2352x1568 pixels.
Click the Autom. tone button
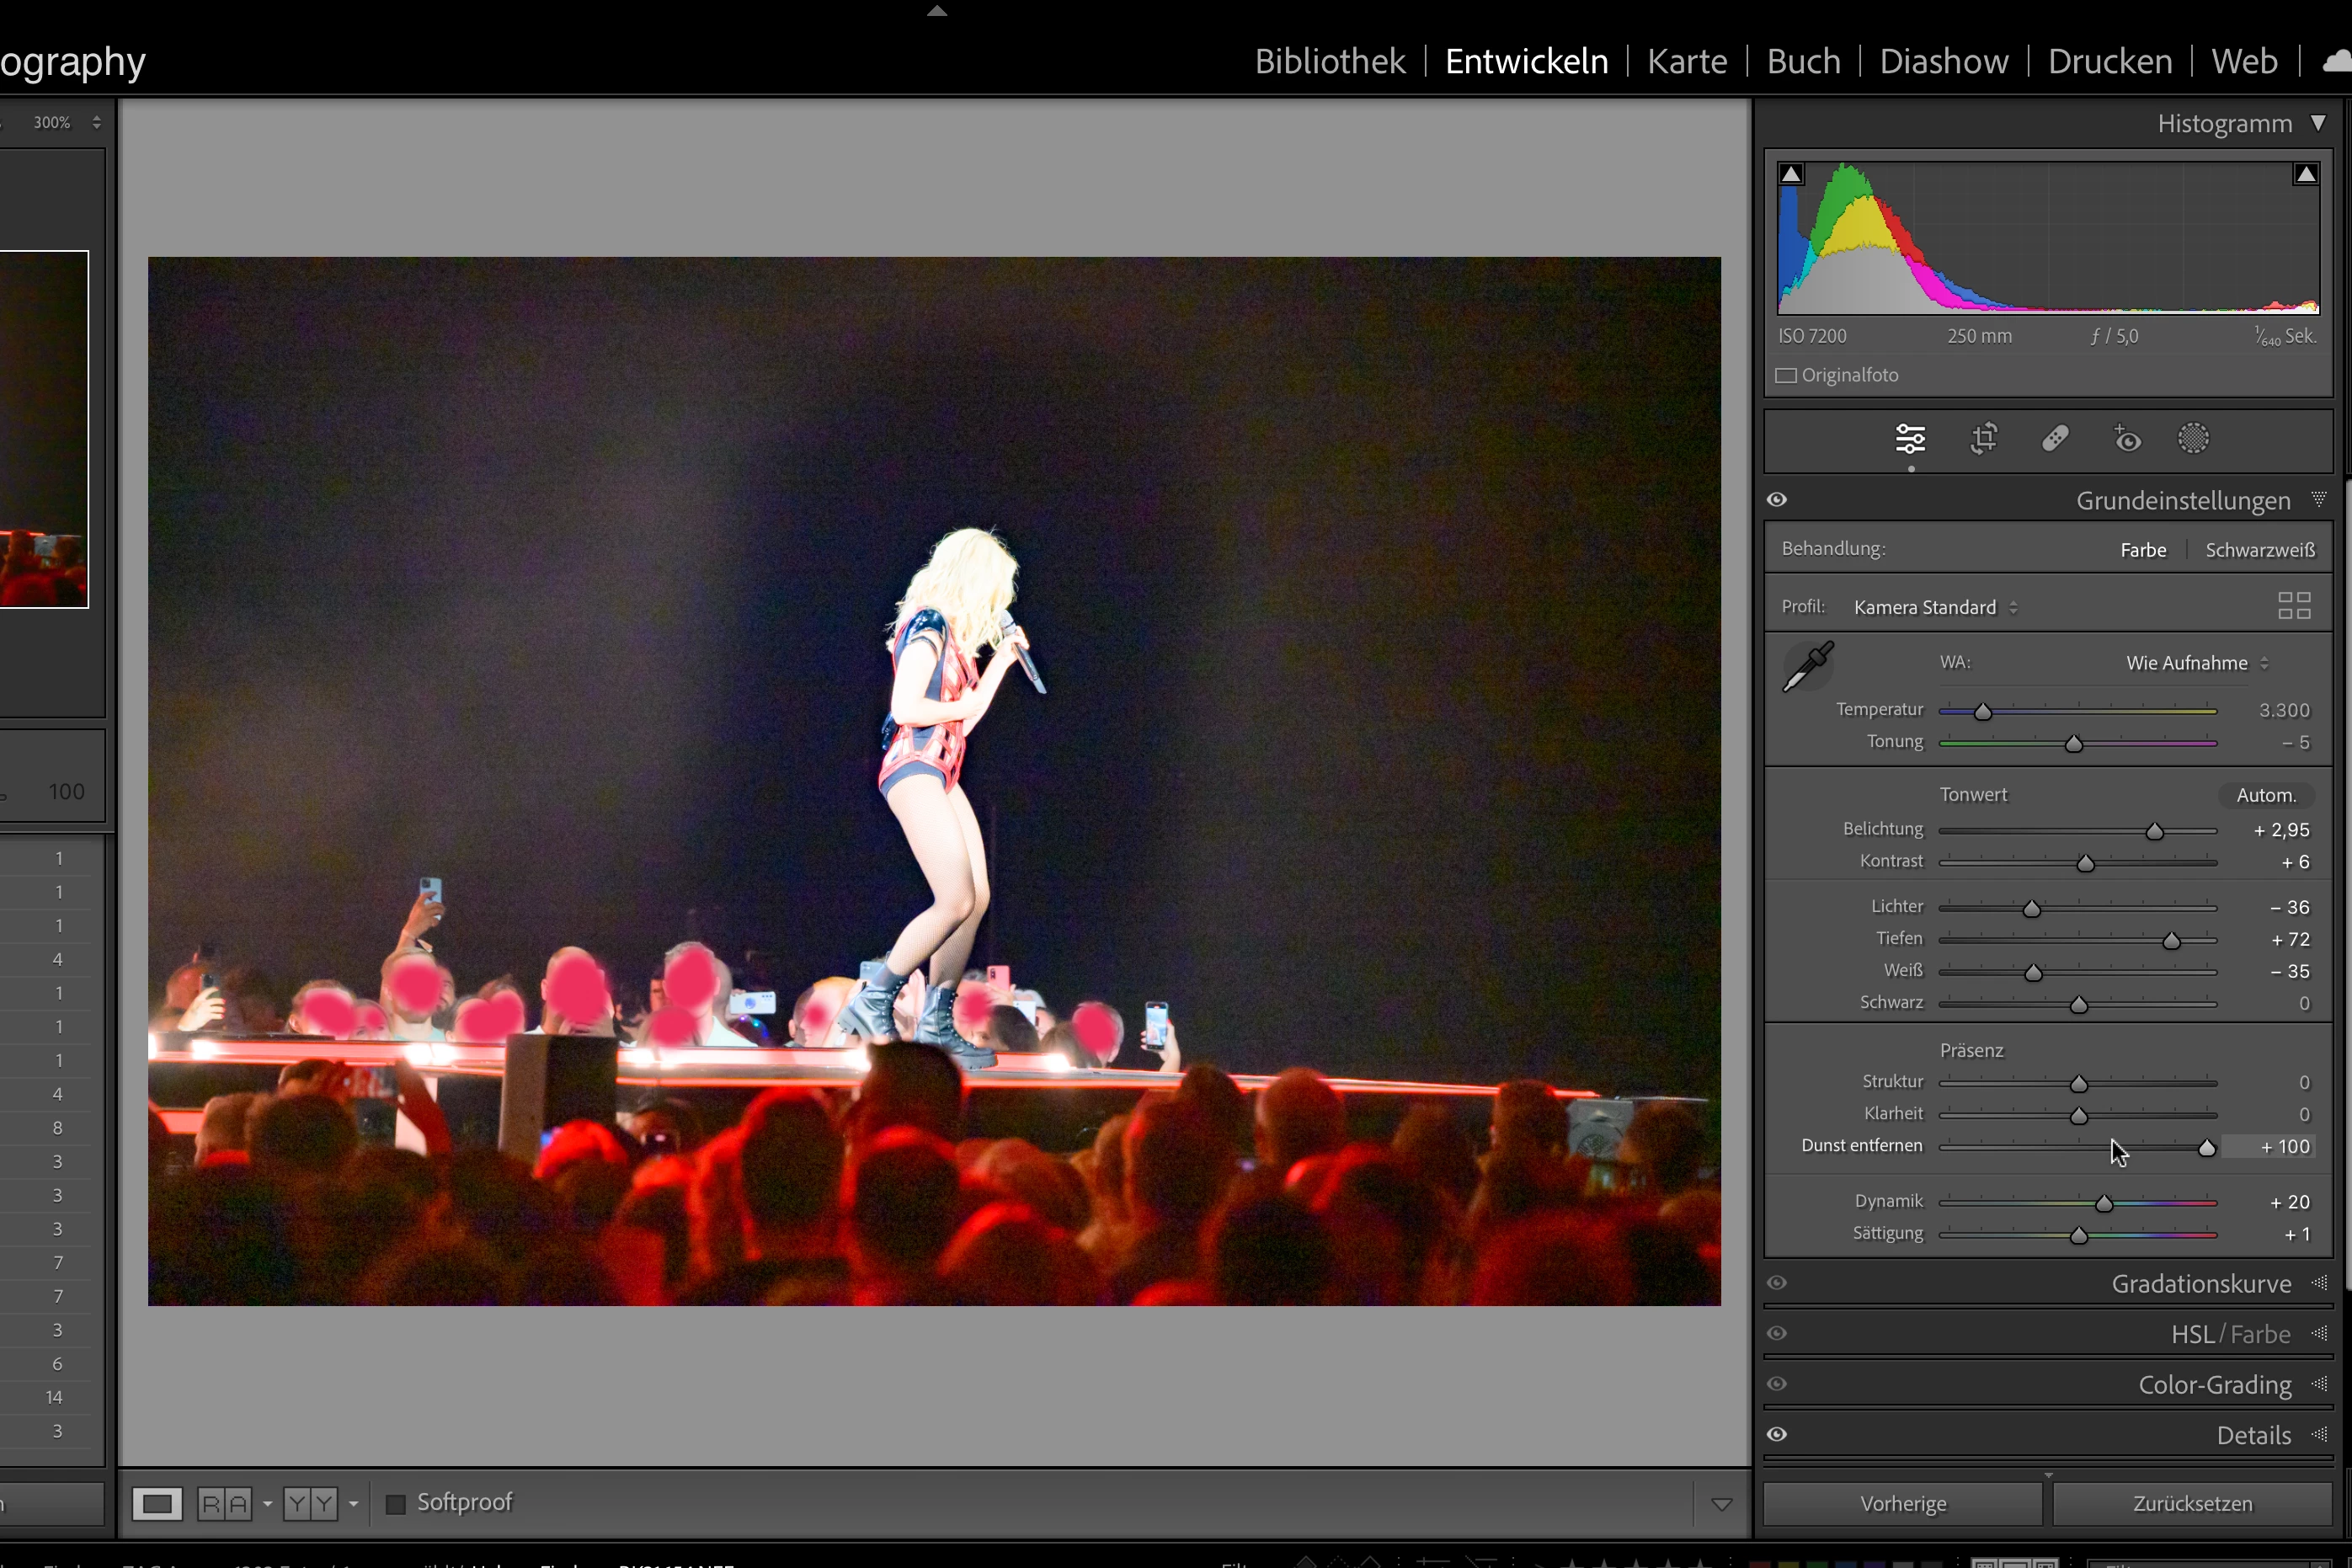tap(2265, 795)
